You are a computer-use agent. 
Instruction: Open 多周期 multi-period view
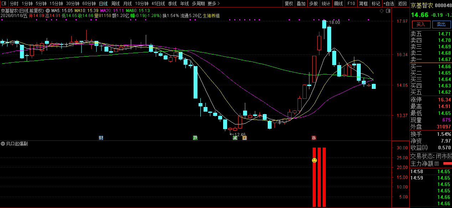click(198, 4)
